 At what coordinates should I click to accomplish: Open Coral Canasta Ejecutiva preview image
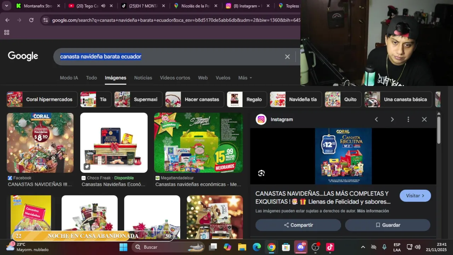point(343,156)
